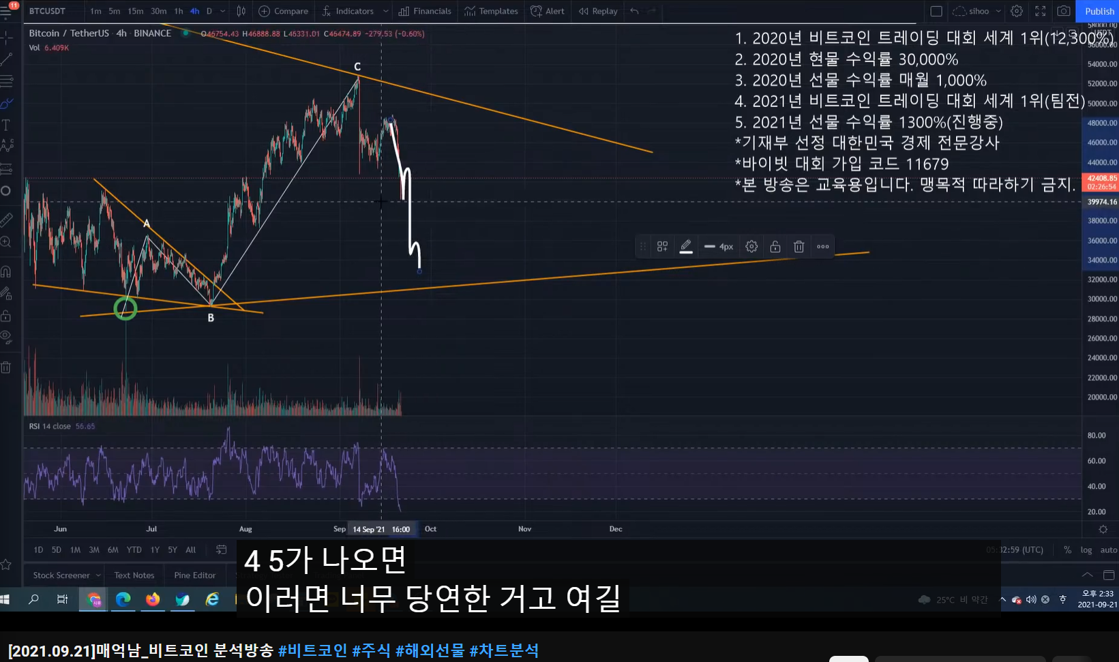Screen dimensions: 1119x662
Task: Toggle lock all drawings
Action: pyautogui.click(x=6, y=316)
